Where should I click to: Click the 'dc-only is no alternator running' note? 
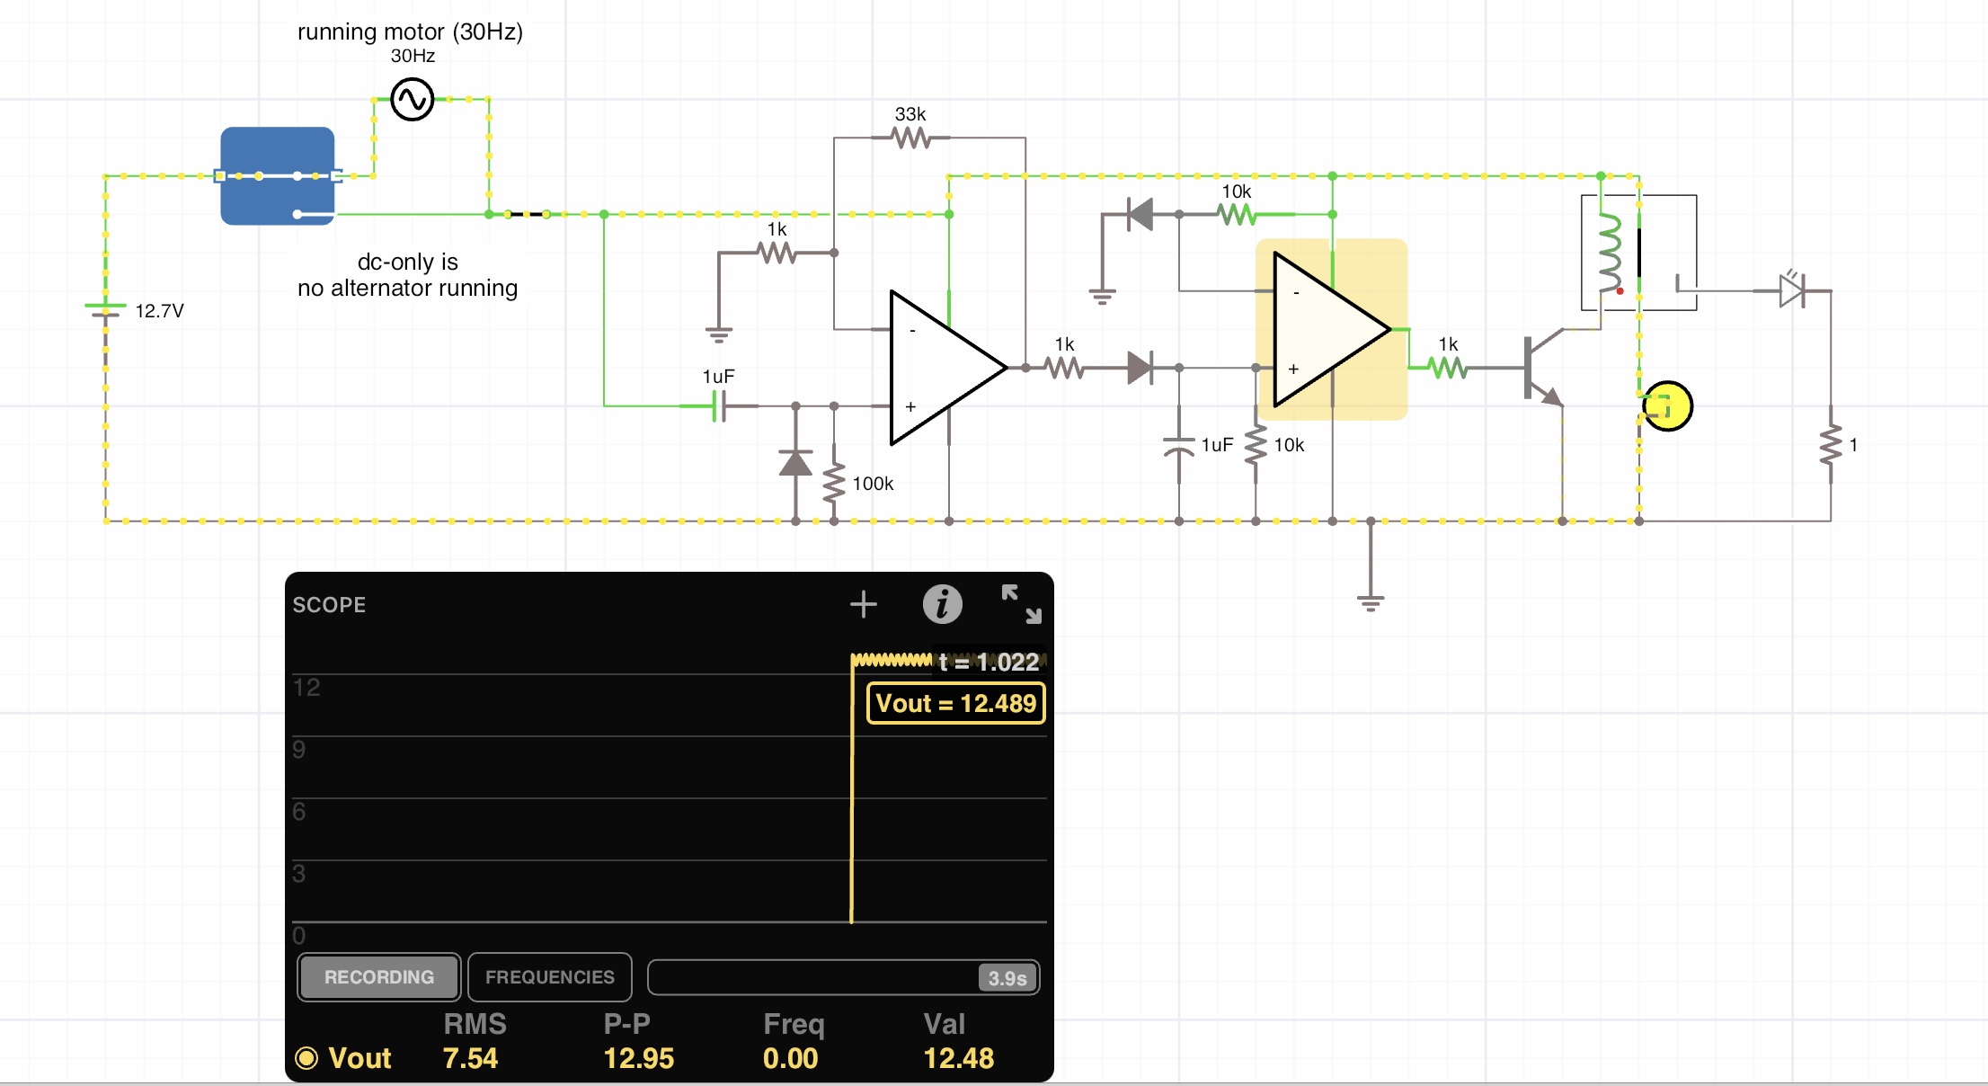(408, 275)
